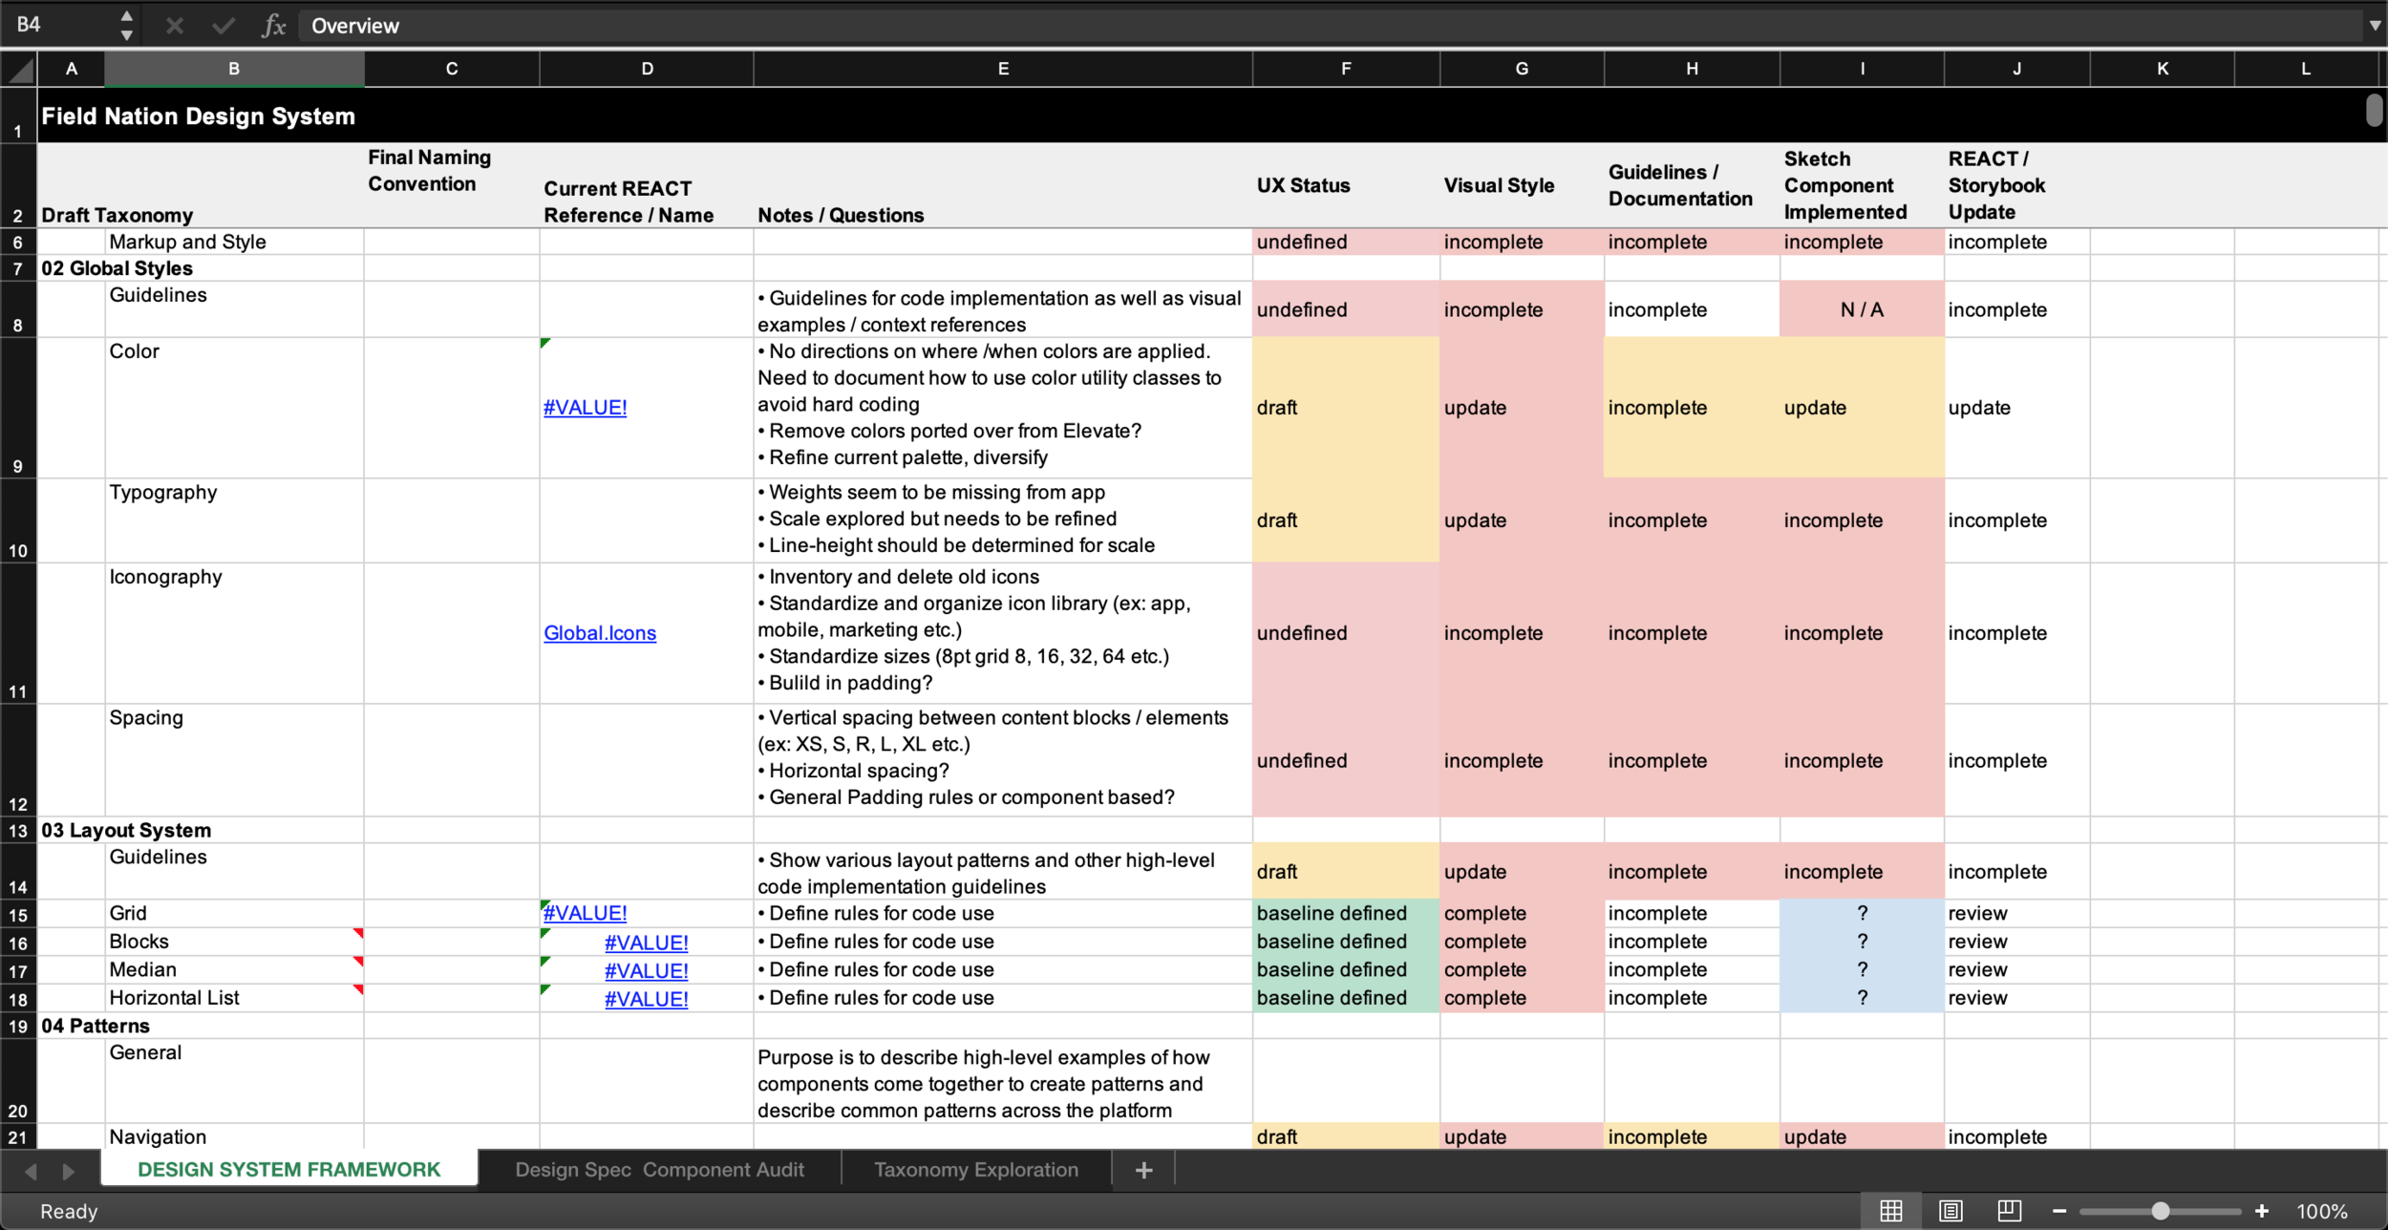
Task: Click the comment indicator on the Median cell
Action: tap(358, 961)
